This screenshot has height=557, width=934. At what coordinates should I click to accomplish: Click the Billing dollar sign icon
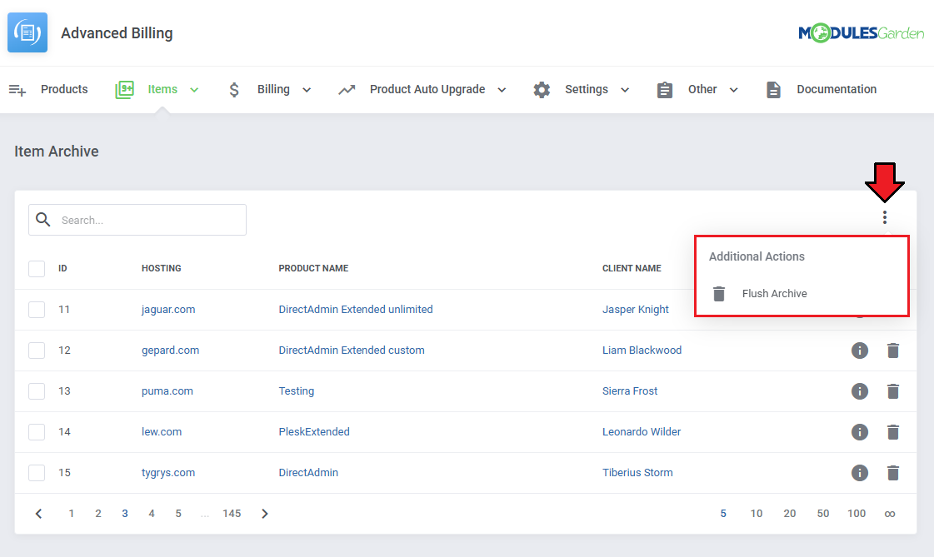[234, 90]
